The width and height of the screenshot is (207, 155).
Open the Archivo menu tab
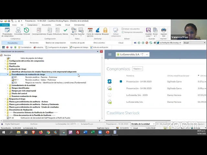tap(5, 25)
